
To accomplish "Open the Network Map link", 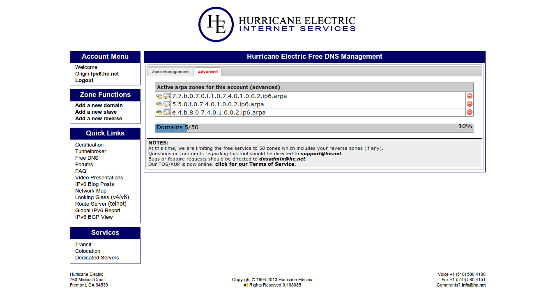I will pos(91,191).
